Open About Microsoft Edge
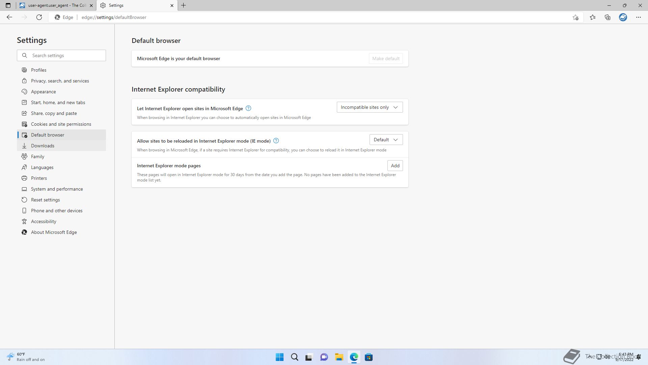Viewport: 648px width, 365px height. (x=61, y=232)
